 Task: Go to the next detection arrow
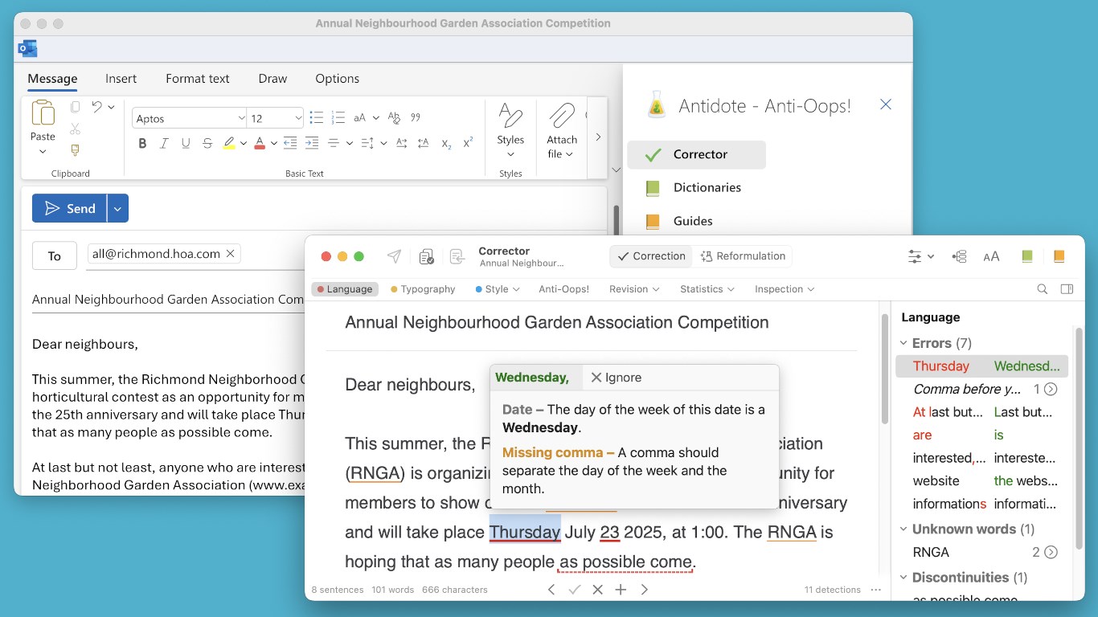coord(645,590)
